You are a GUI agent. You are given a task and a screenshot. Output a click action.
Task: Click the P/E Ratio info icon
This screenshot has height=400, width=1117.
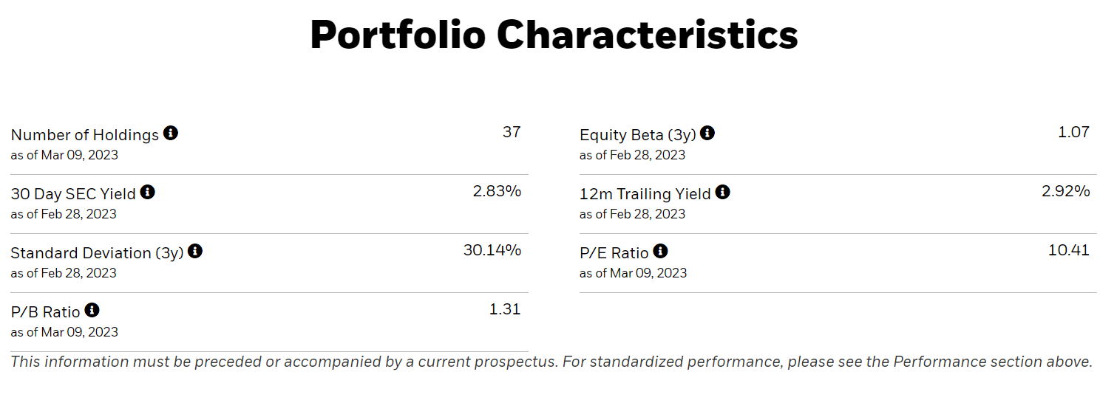(660, 252)
